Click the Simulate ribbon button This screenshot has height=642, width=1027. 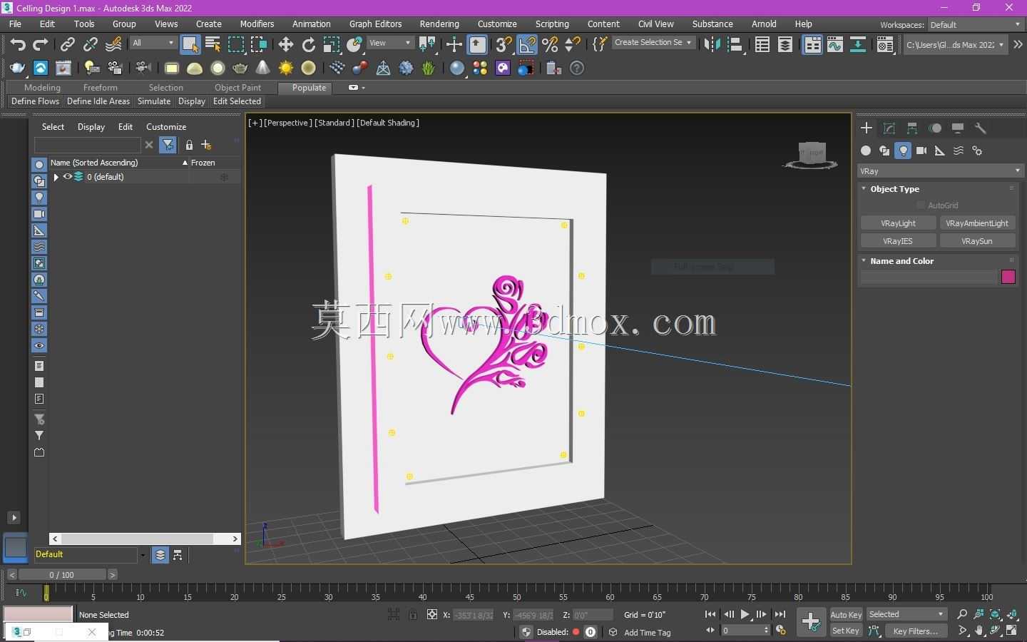[x=154, y=101]
